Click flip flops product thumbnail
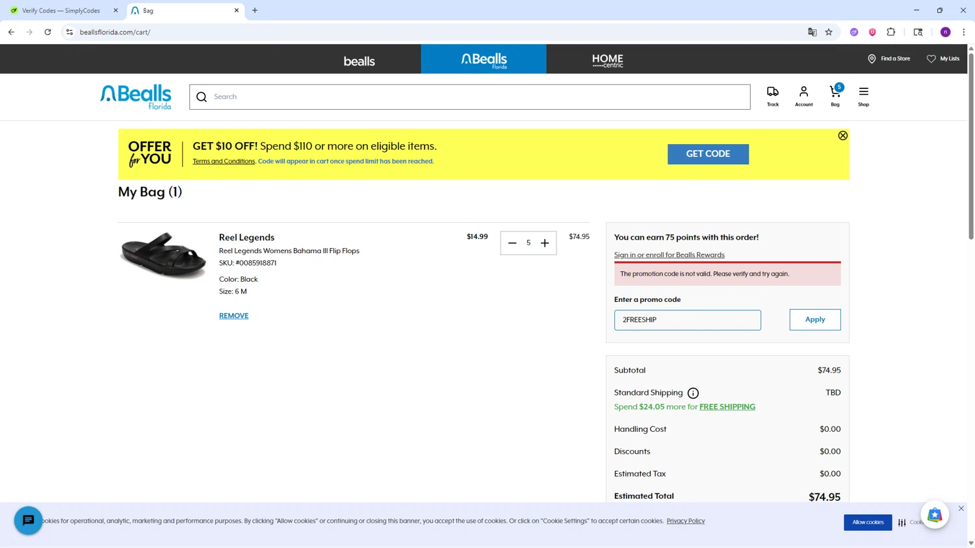Screen dimensions: 975x548 163,255
